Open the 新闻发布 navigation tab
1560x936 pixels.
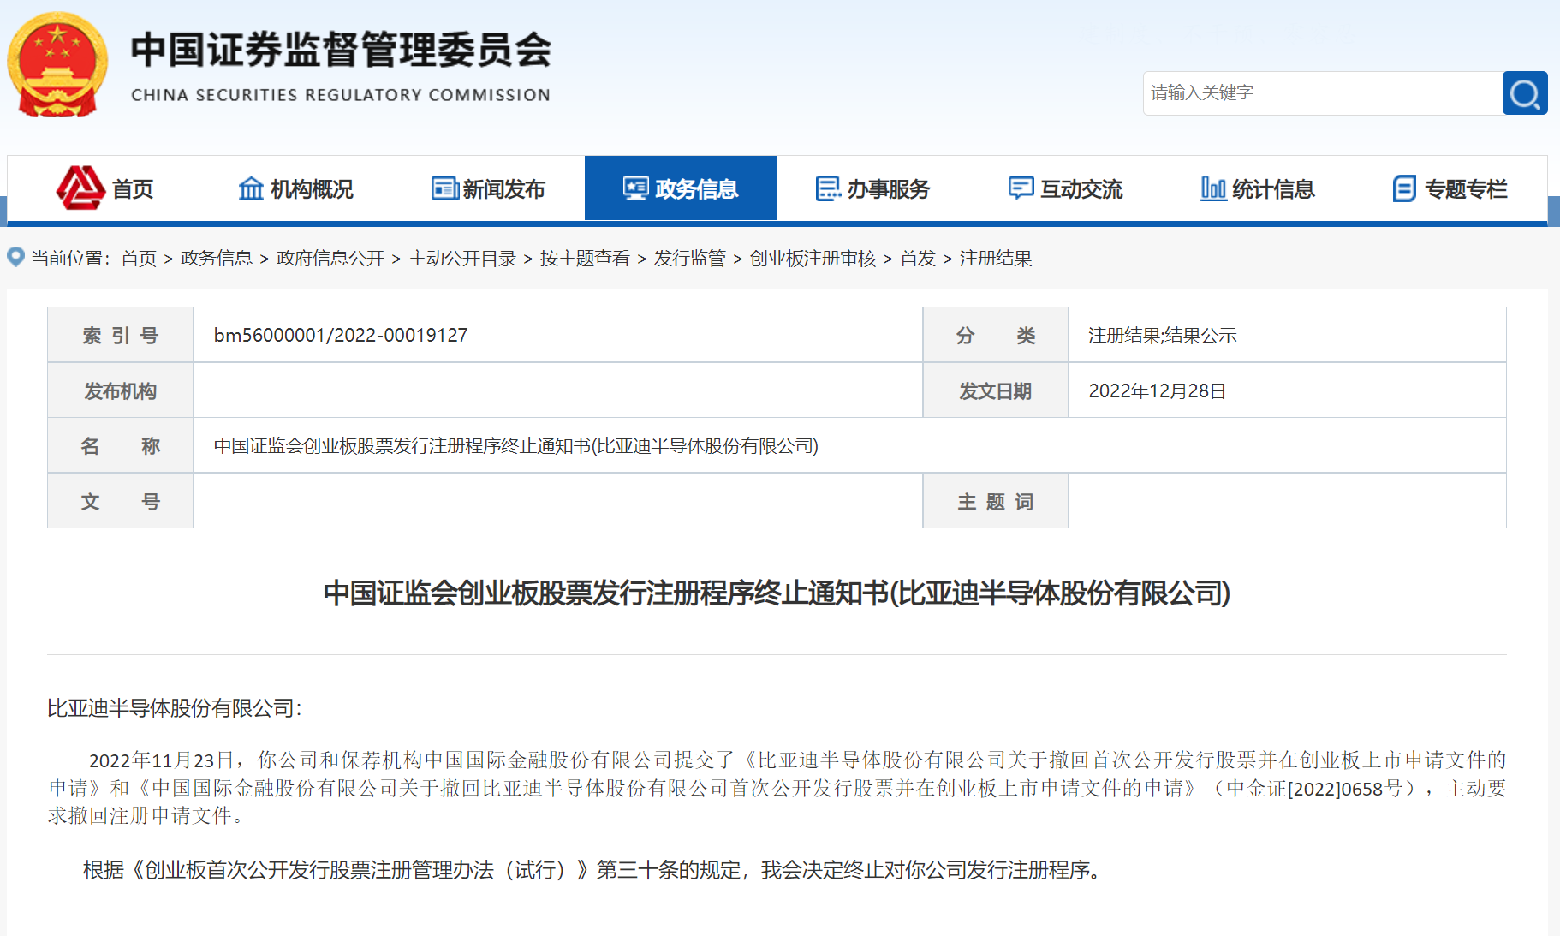coord(489,188)
